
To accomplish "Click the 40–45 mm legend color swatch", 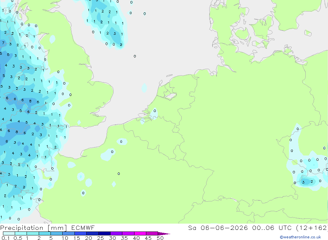I will (140, 233).
